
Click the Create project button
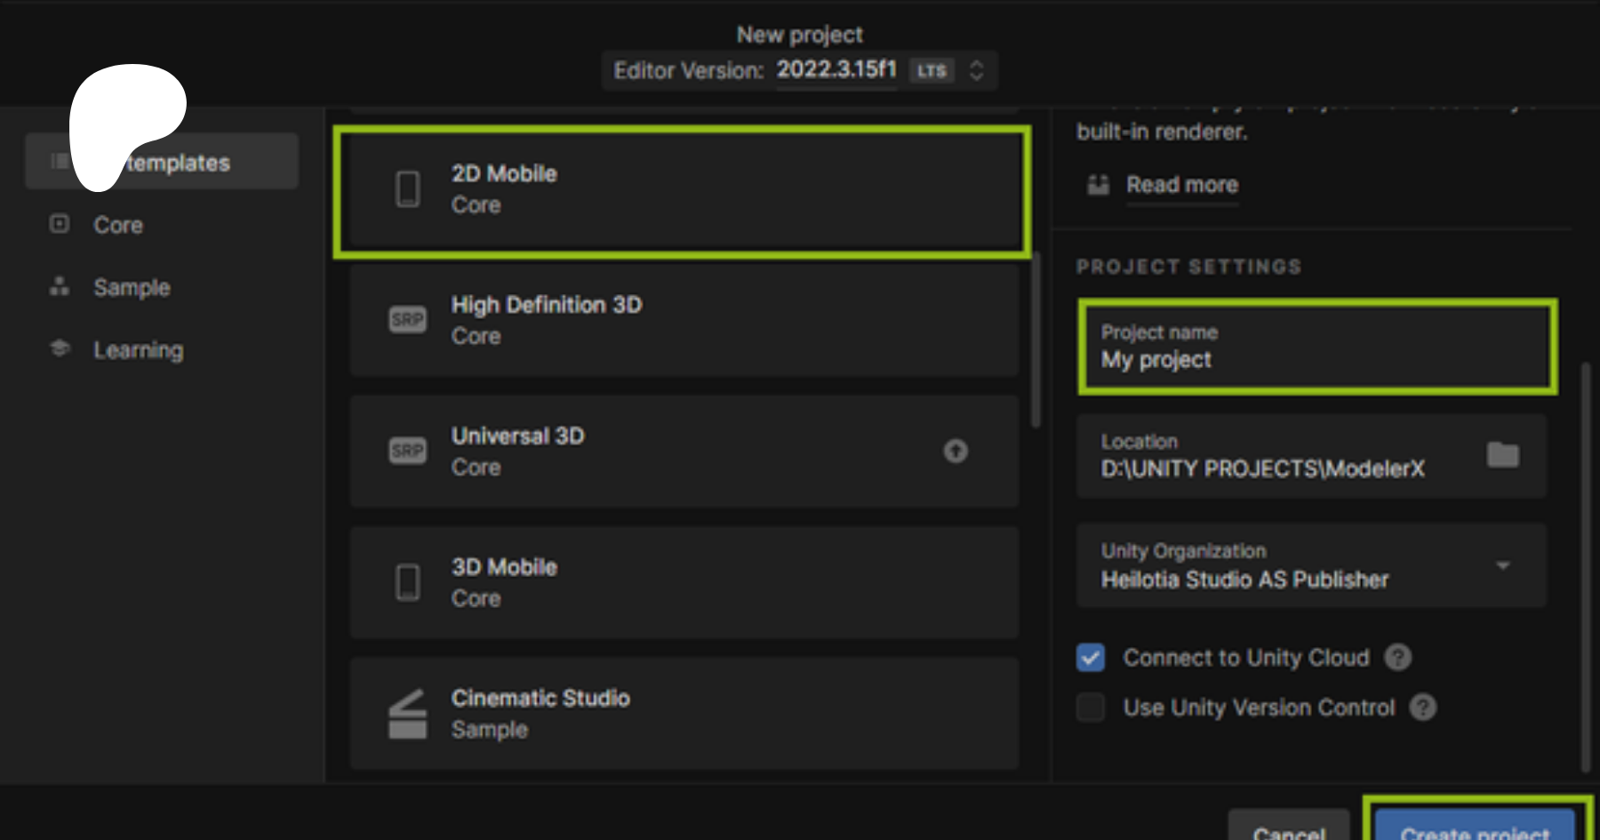[1475, 827]
